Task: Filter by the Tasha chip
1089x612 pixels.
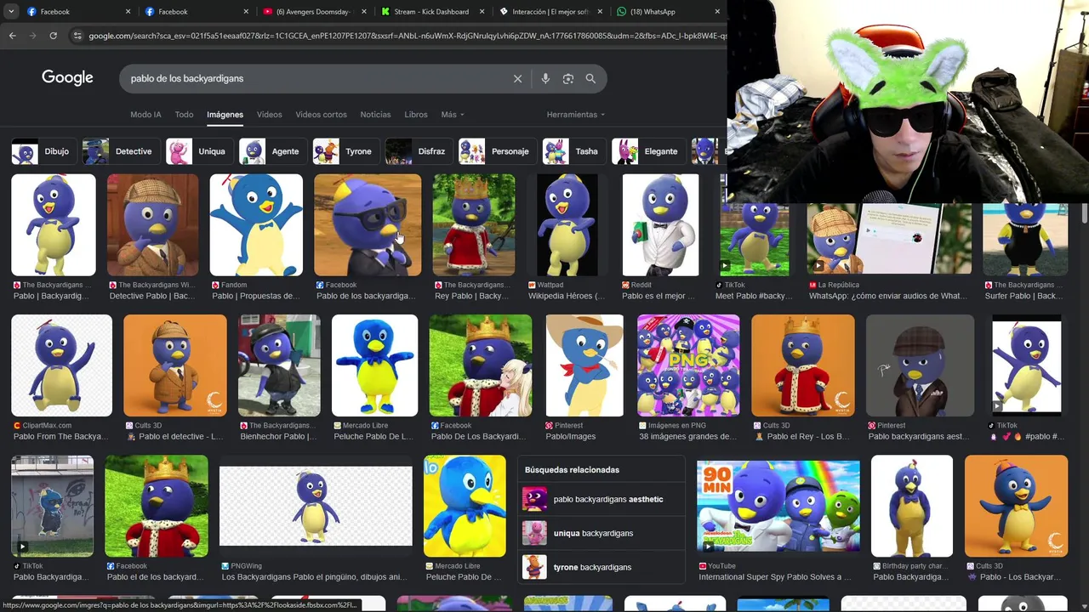Action: [573, 151]
